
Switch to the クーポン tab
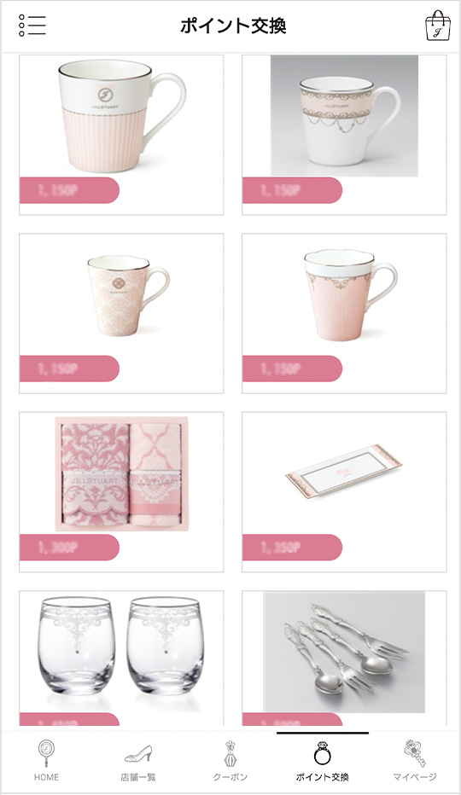pyautogui.click(x=230, y=777)
